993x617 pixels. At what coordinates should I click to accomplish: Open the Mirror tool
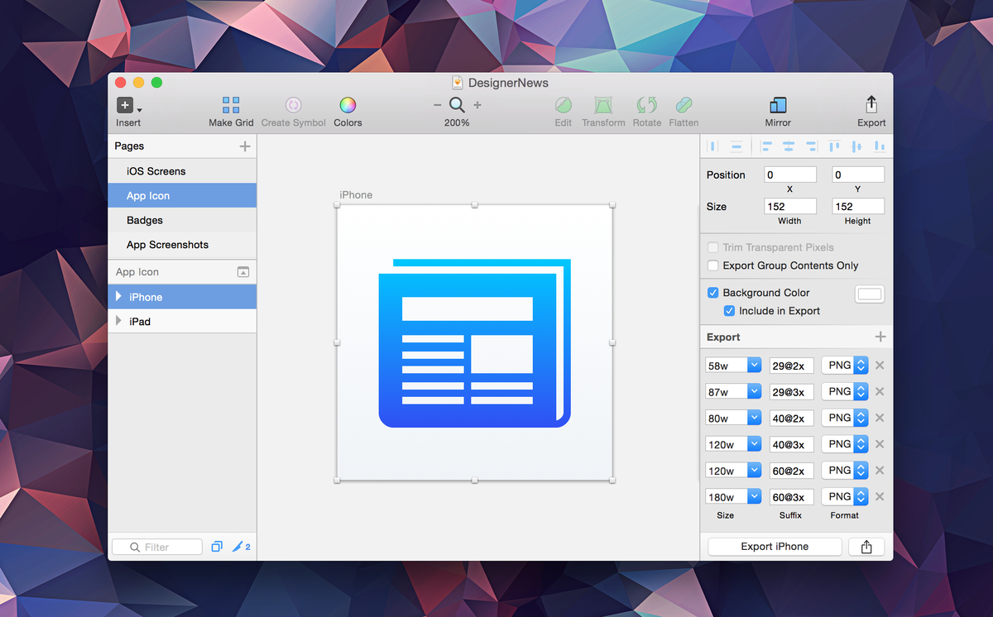[x=778, y=105]
